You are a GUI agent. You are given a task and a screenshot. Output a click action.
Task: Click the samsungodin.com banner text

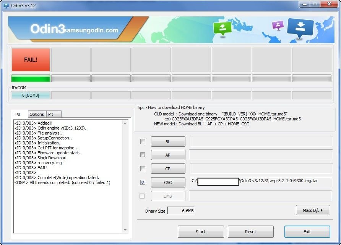point(91,30)
